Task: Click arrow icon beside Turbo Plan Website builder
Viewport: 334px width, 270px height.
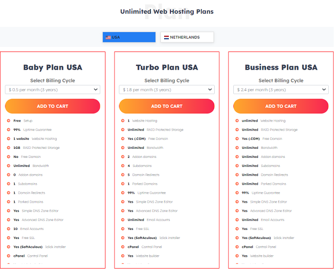Action: pyautogui.click(x=123, y=256)
